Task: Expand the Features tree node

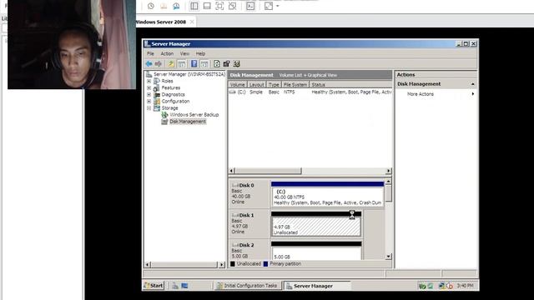Action: [149, 88]
